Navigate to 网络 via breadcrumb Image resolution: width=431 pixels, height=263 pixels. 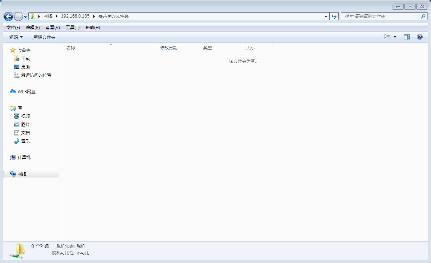pyautogui.click(x=47, y=16)
